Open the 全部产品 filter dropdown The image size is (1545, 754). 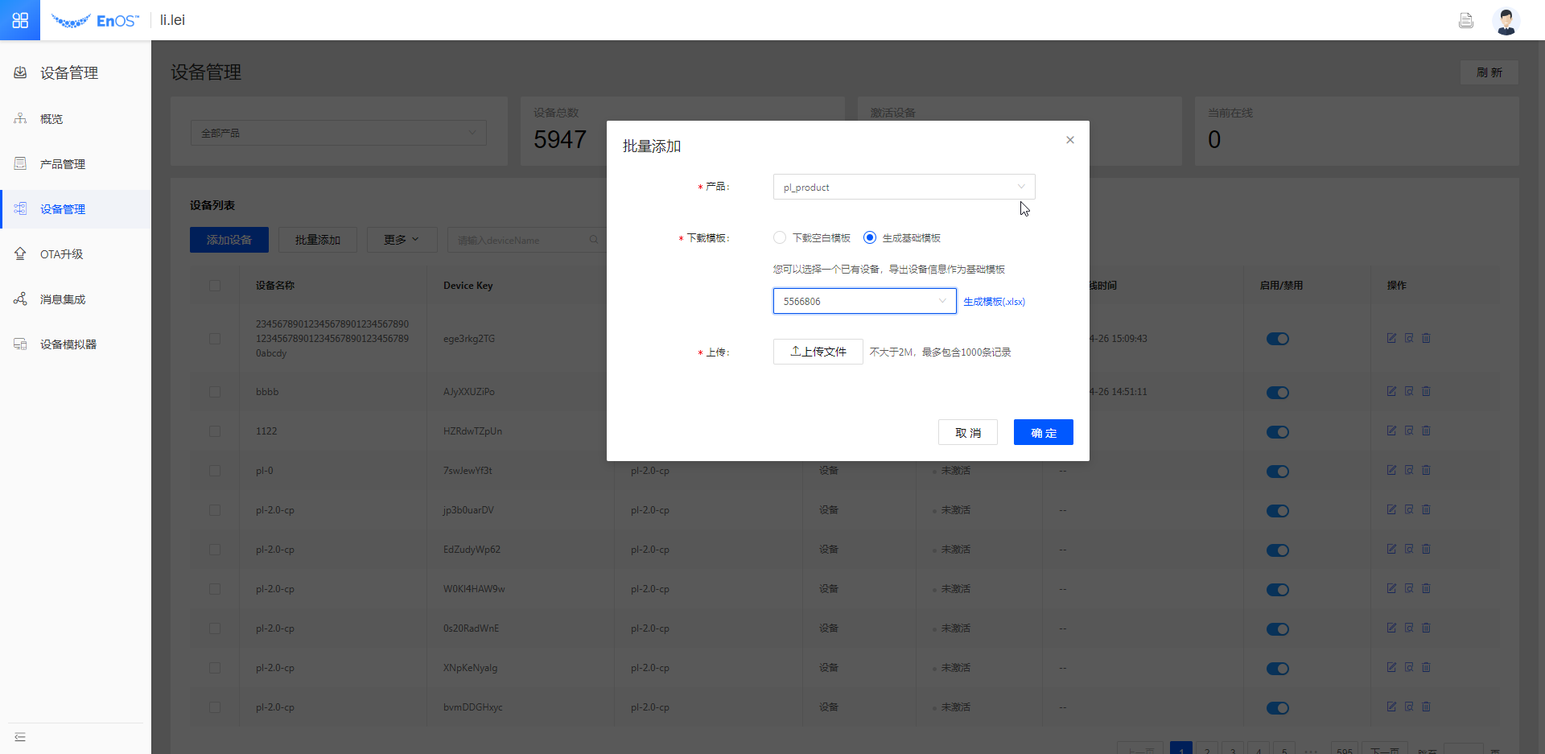click(339, 133)
